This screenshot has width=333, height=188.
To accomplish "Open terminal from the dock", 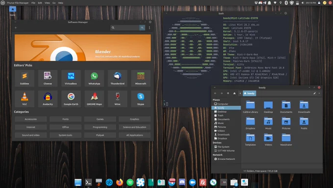I will 88,182.
